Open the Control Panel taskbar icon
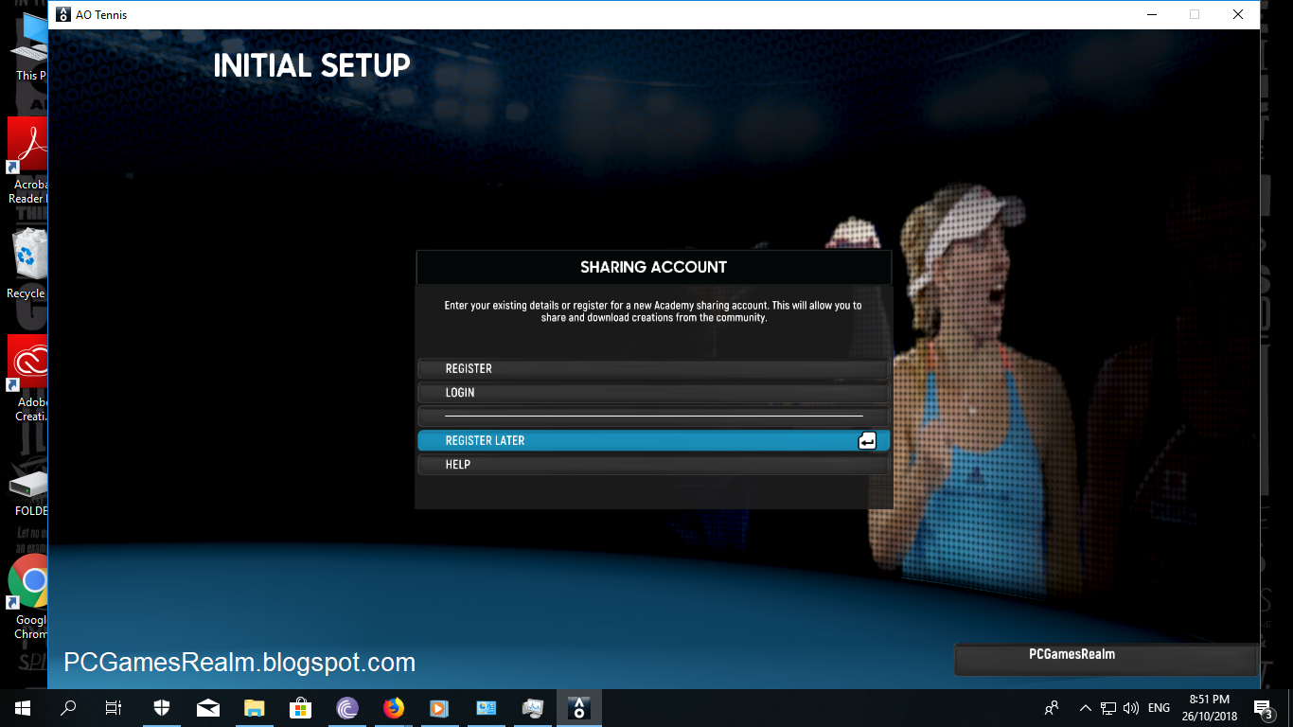1293x727 pixels. click(x=486, y=707)
